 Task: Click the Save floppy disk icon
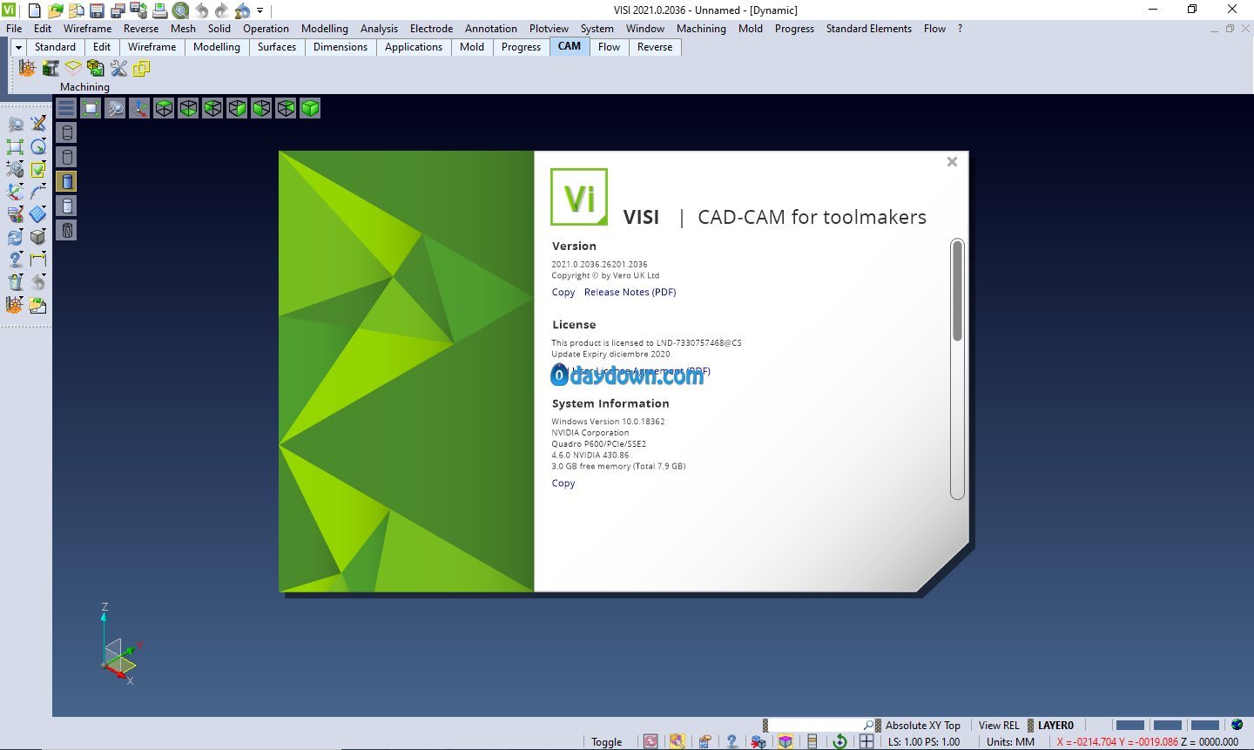(x=97, y=10)
